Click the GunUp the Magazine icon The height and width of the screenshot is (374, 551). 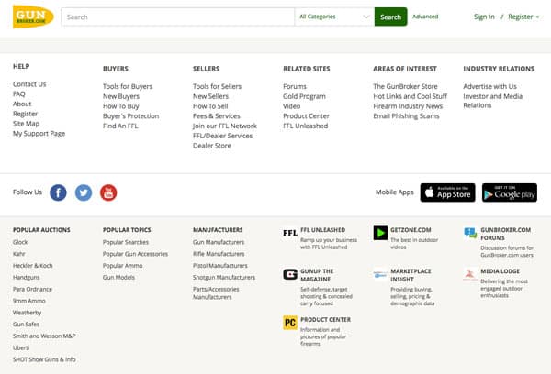coord(289,274)
